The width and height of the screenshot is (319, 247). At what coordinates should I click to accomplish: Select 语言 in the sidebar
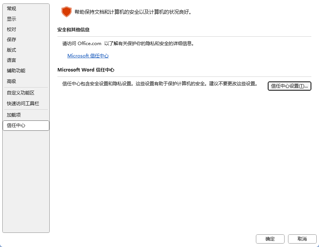[26, 60]
